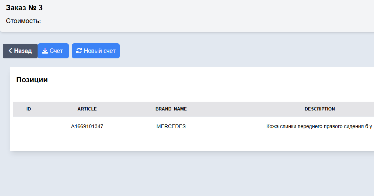The height and width of the screenshot is (196, 374).
Task: Select the BRAND_NAME column header
Action: [x=171, y=109]
